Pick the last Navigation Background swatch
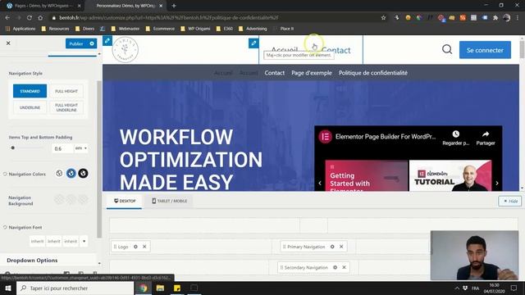The image size is (525, 295). click(83, 199)
